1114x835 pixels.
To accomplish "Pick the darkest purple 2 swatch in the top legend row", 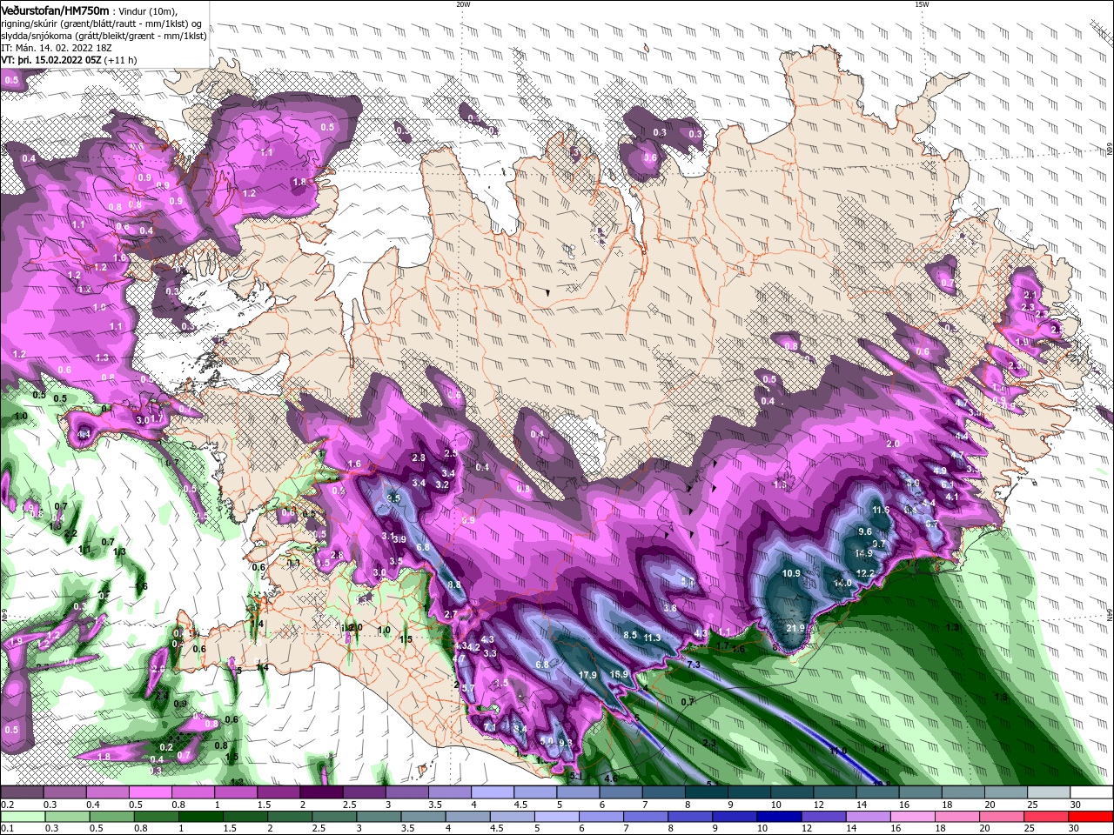I will pyautogui.click(x=320, y=792).
